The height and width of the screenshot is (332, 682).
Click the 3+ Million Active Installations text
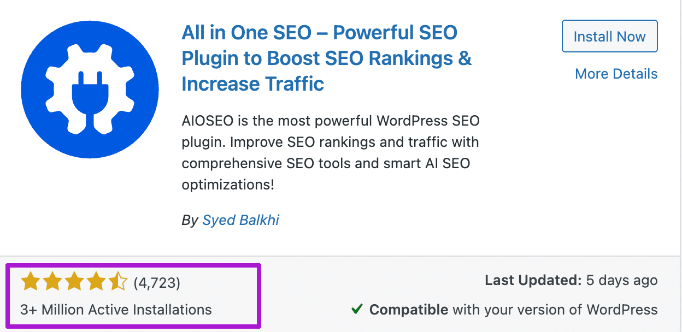click(116, 310)
